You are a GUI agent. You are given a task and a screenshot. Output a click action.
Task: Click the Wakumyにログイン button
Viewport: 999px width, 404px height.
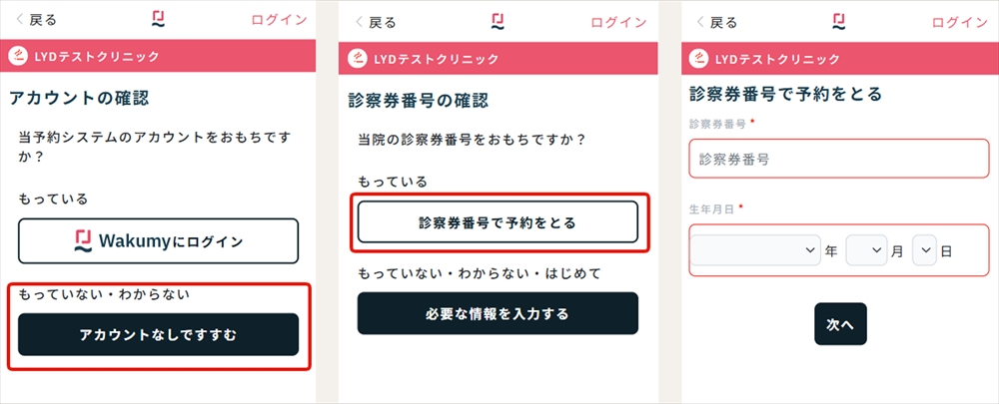coord(158,241)
